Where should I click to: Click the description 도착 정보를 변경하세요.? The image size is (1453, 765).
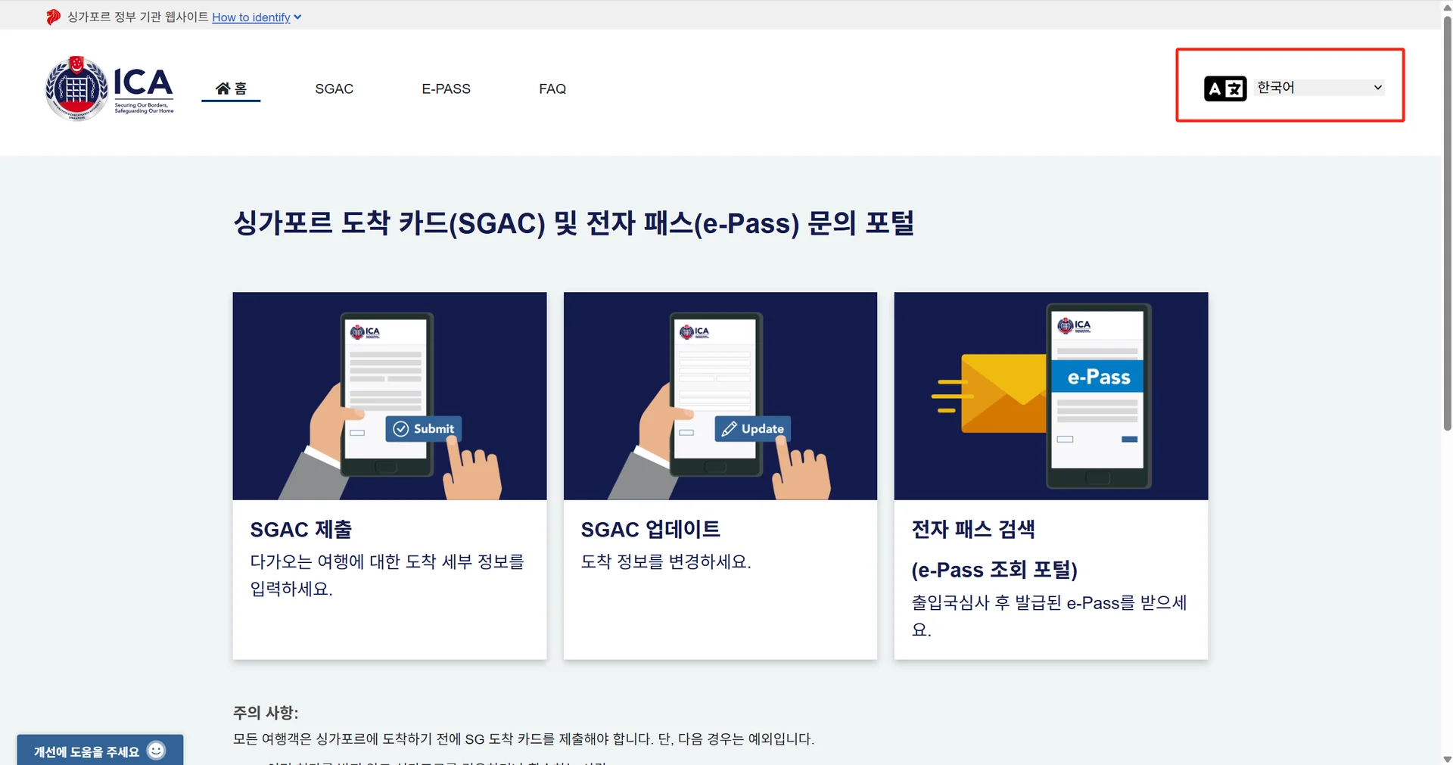click(666, 561)
